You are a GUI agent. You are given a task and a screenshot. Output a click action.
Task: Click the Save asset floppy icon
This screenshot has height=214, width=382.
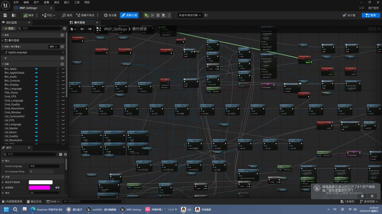click(x=5, y=15)
